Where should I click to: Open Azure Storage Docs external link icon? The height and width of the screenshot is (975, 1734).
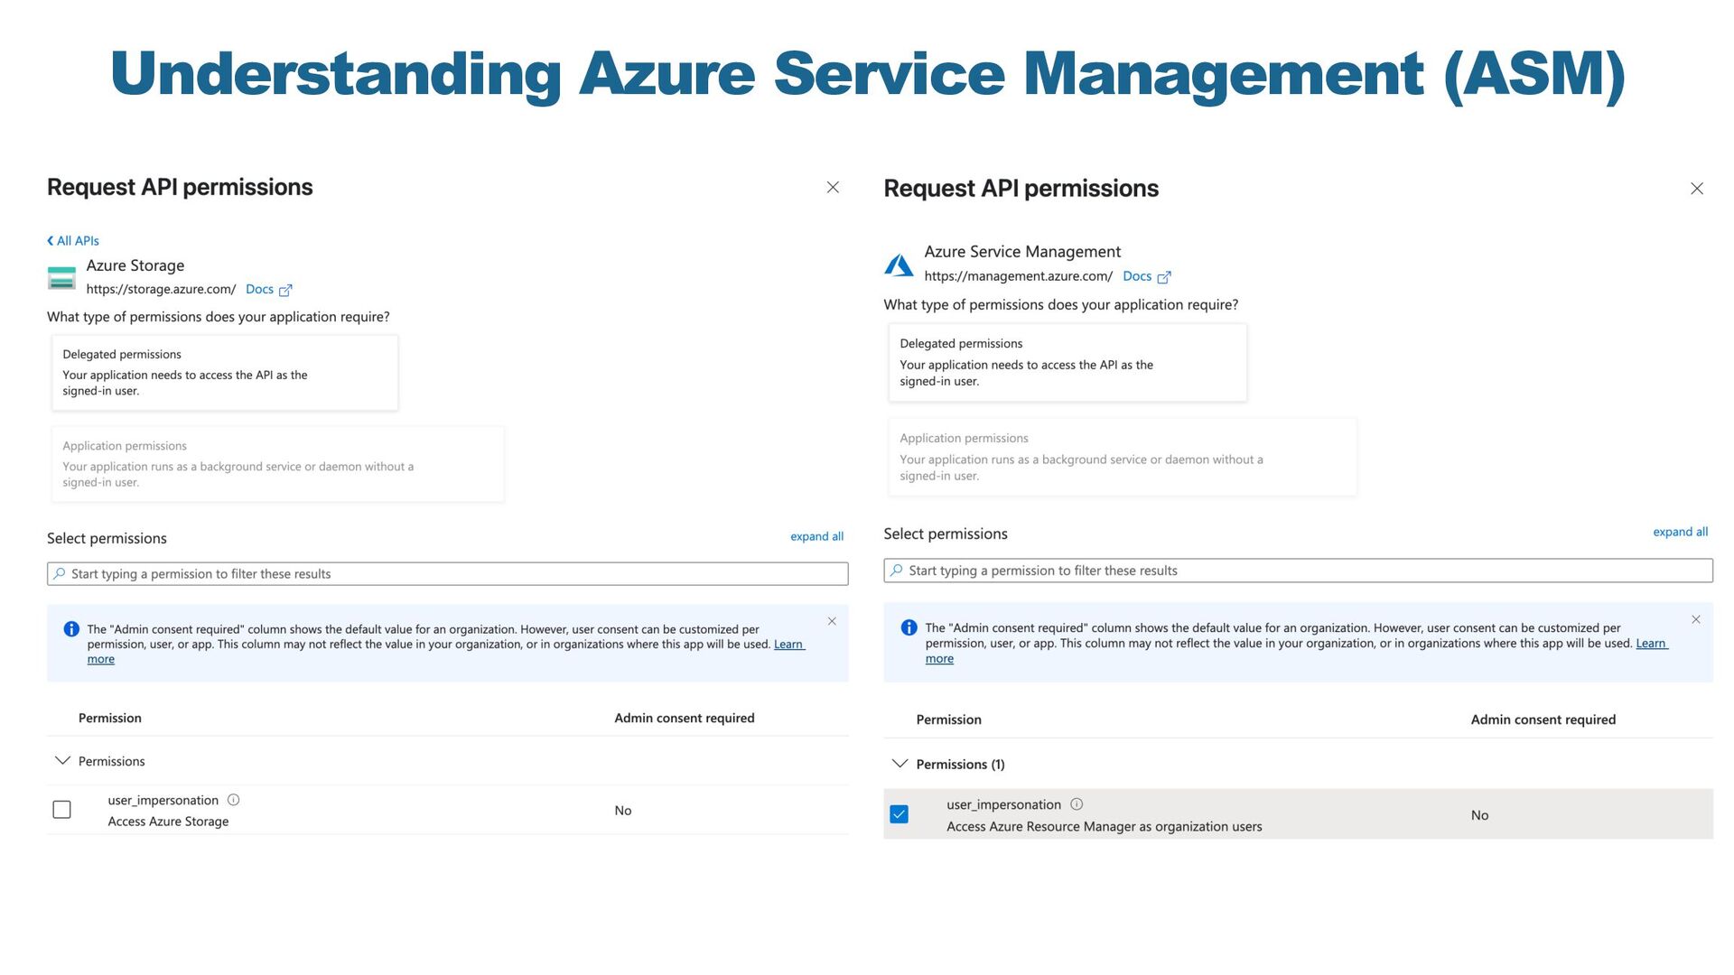pos(285,291)
